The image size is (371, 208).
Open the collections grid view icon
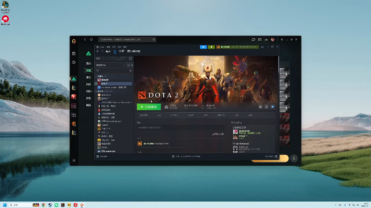[x=130, y=58]
